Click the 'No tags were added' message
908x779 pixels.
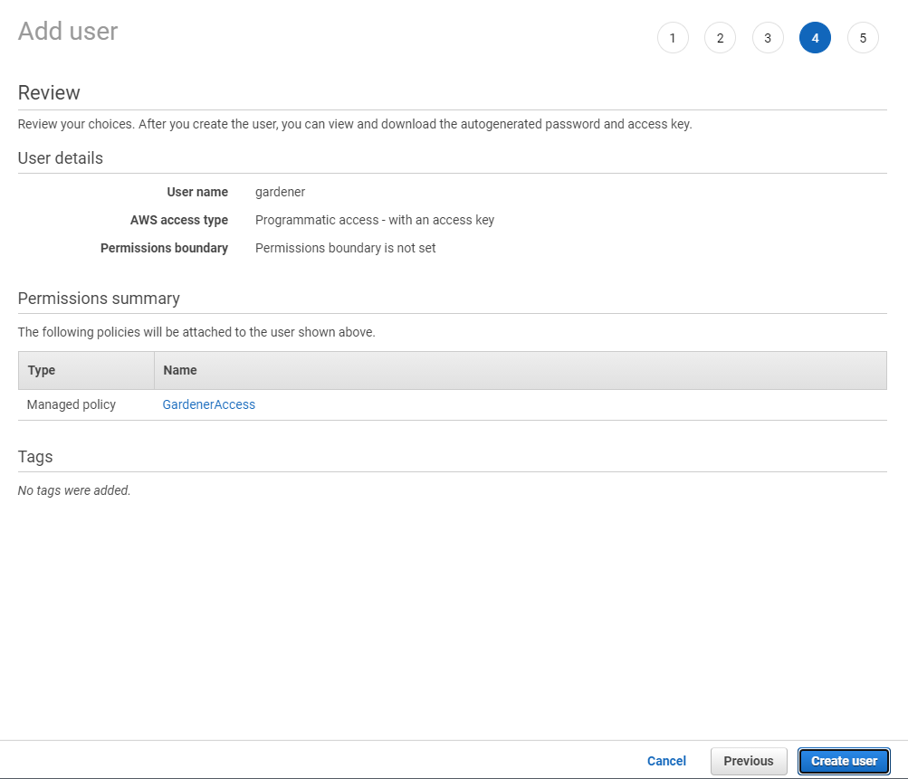point(74,490)
